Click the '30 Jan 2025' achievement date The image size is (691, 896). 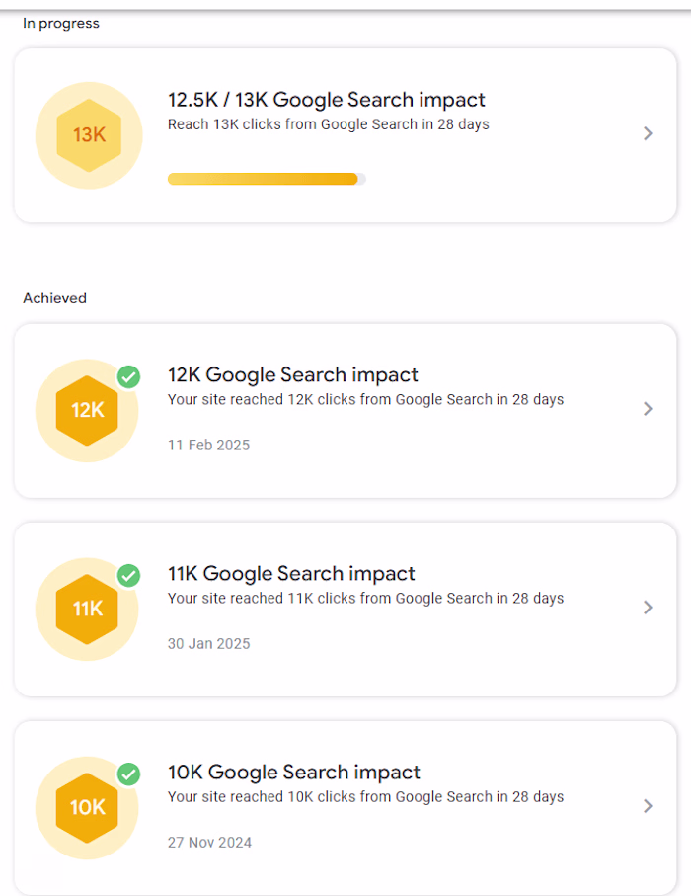(208, 644)
